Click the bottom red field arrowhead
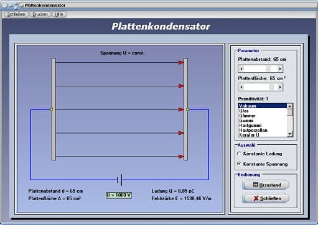The image size is (318, 225). click(181, 157)
